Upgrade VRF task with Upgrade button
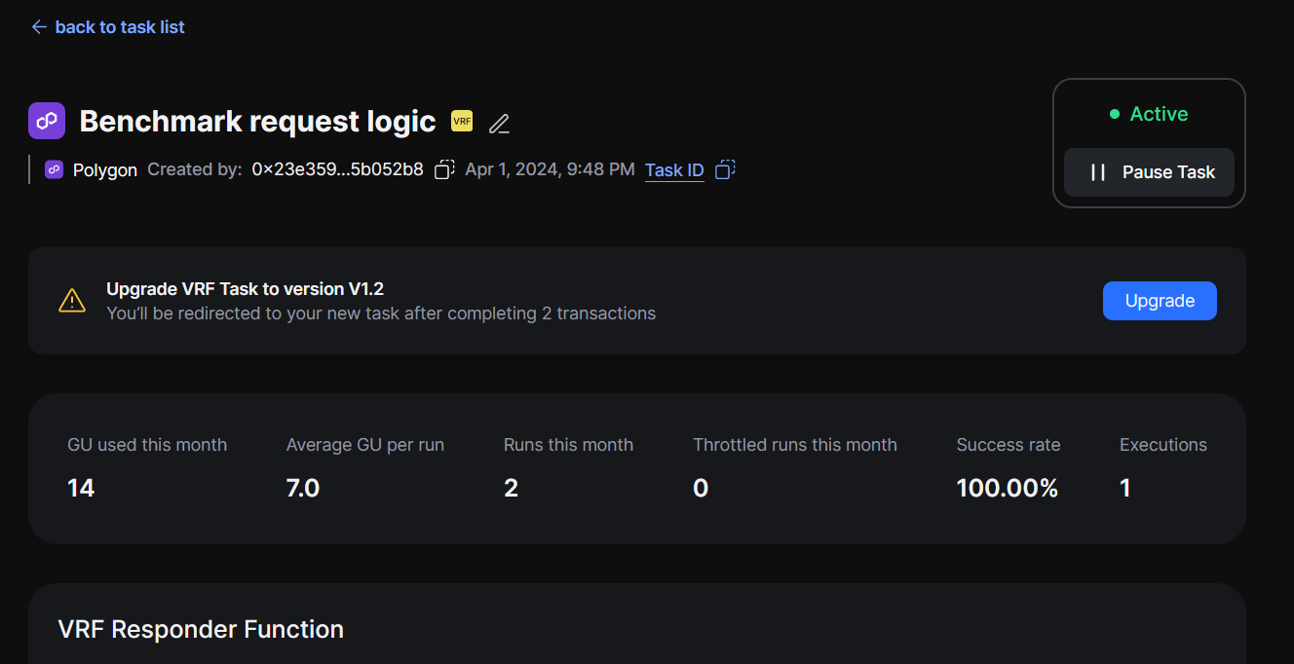Viewport: 1294px width, 664px height. coord(1160,301)
